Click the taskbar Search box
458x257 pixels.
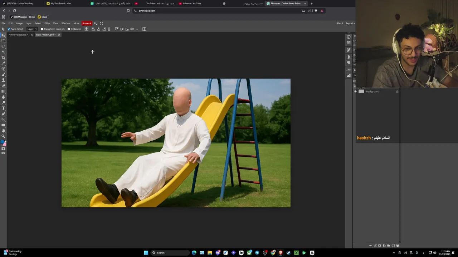170,253
